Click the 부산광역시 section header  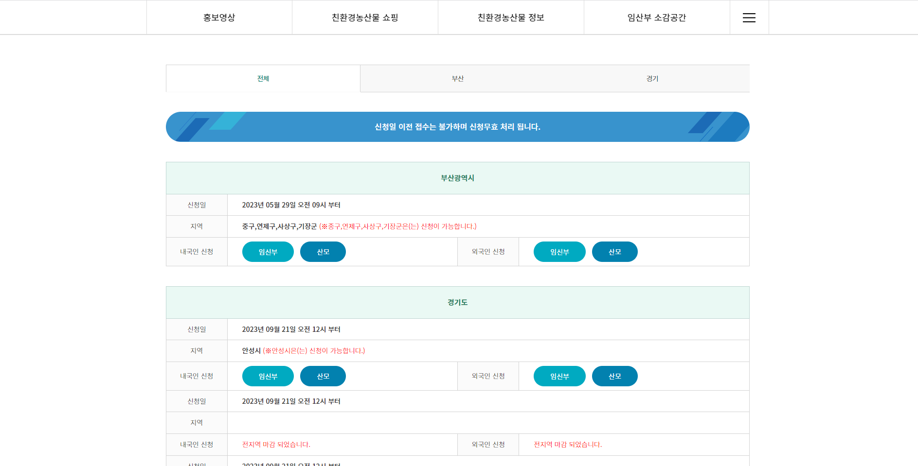pos(457,178)
